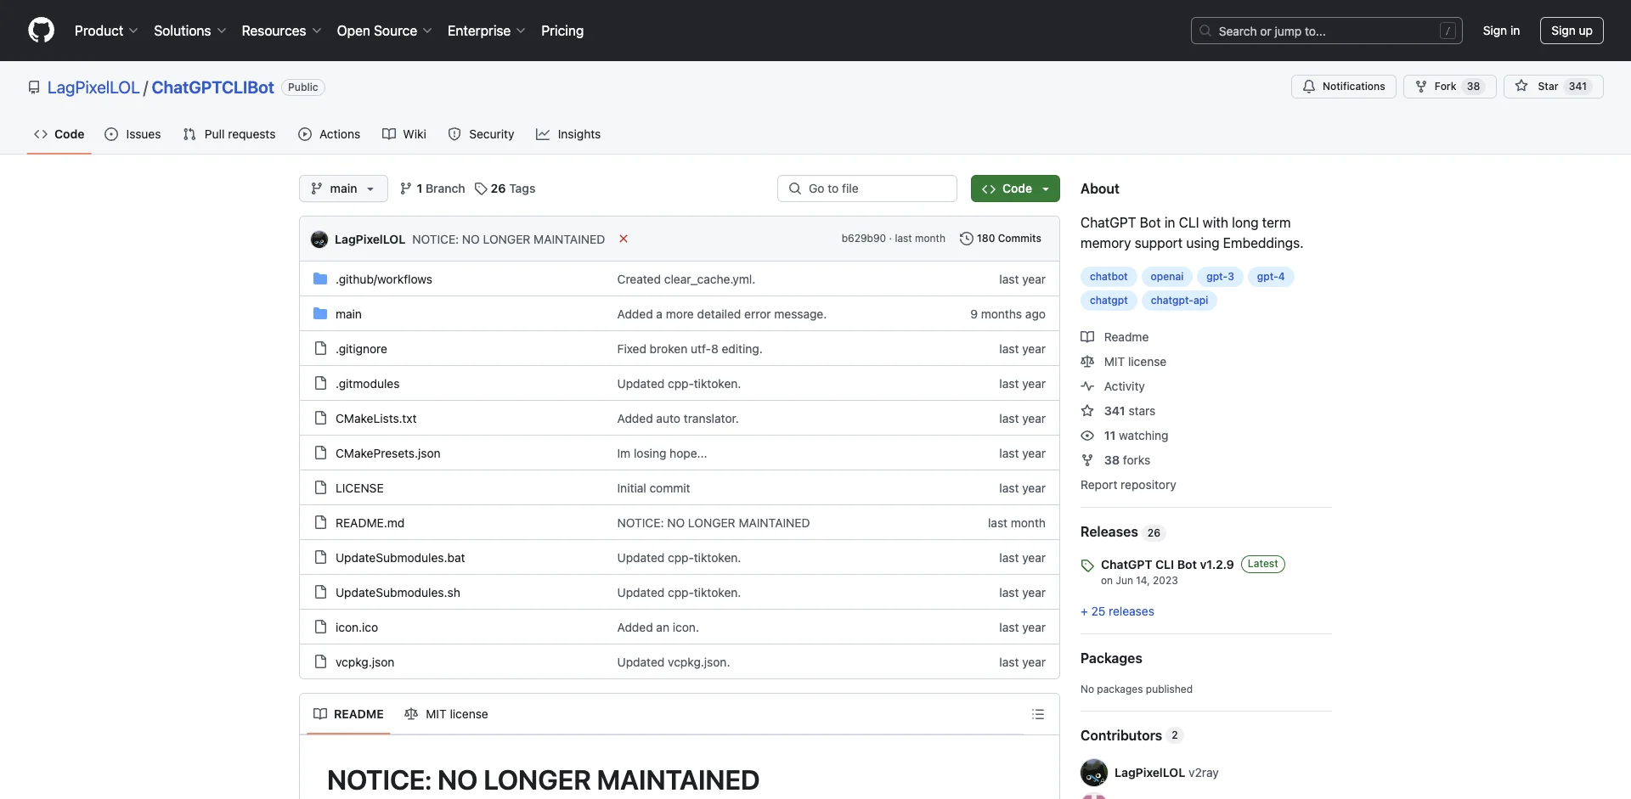Open the CMakePresets.json file
Screen dimensions: 1631x799
pyautogui.click(x=388, y=453)
